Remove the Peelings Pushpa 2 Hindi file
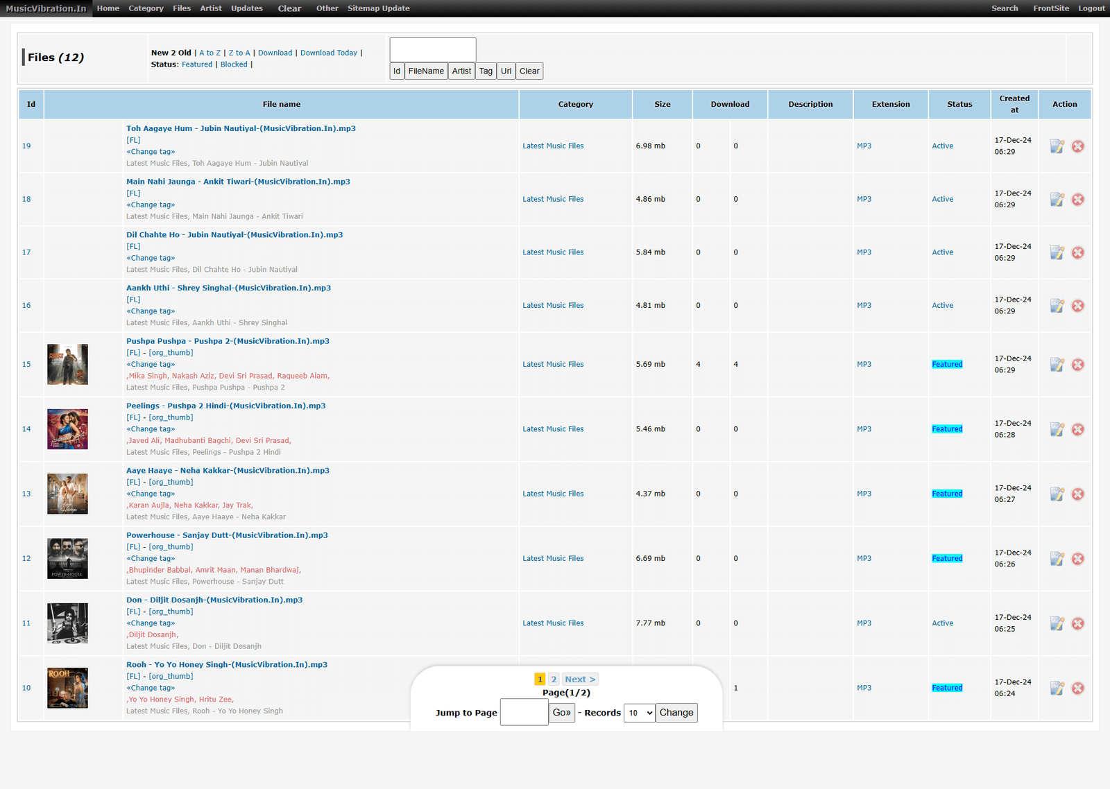Viewport: 1110px width, 789px height. (1077, 429)
